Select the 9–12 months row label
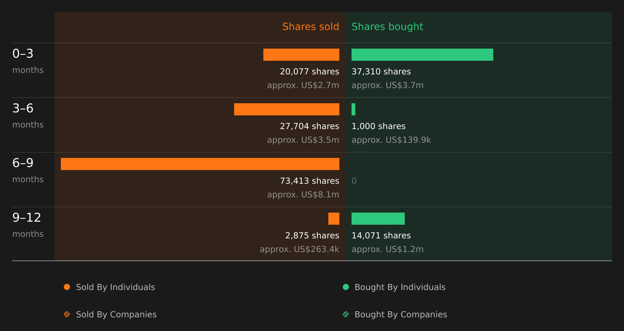This screenshot has width=624, height=331. [28, 225]
